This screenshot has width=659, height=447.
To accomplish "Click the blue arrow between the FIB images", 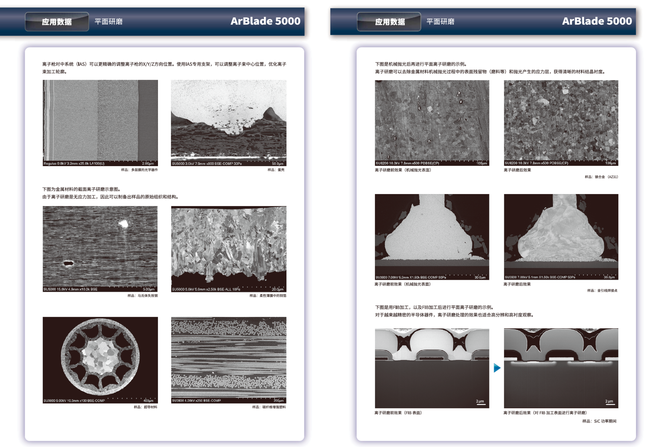I will click(497, 368).
